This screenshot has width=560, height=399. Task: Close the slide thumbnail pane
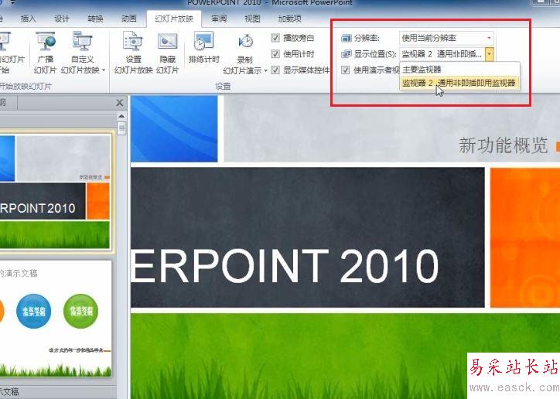(120, 103)
